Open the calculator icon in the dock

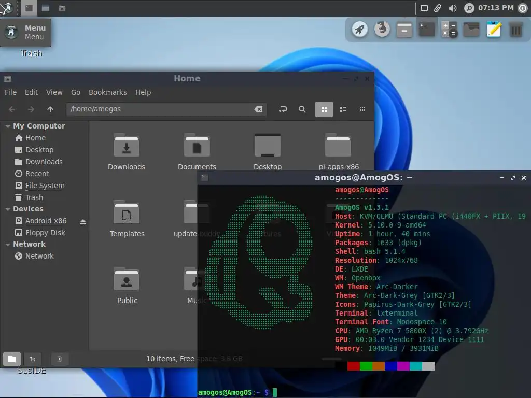coord(449,30)
